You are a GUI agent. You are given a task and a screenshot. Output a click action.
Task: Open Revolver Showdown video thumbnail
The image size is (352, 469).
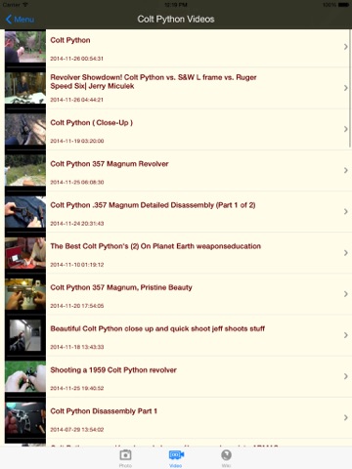(x=25, y=88)
